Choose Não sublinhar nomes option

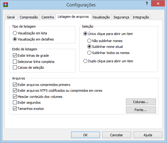(x=105, y=41)
